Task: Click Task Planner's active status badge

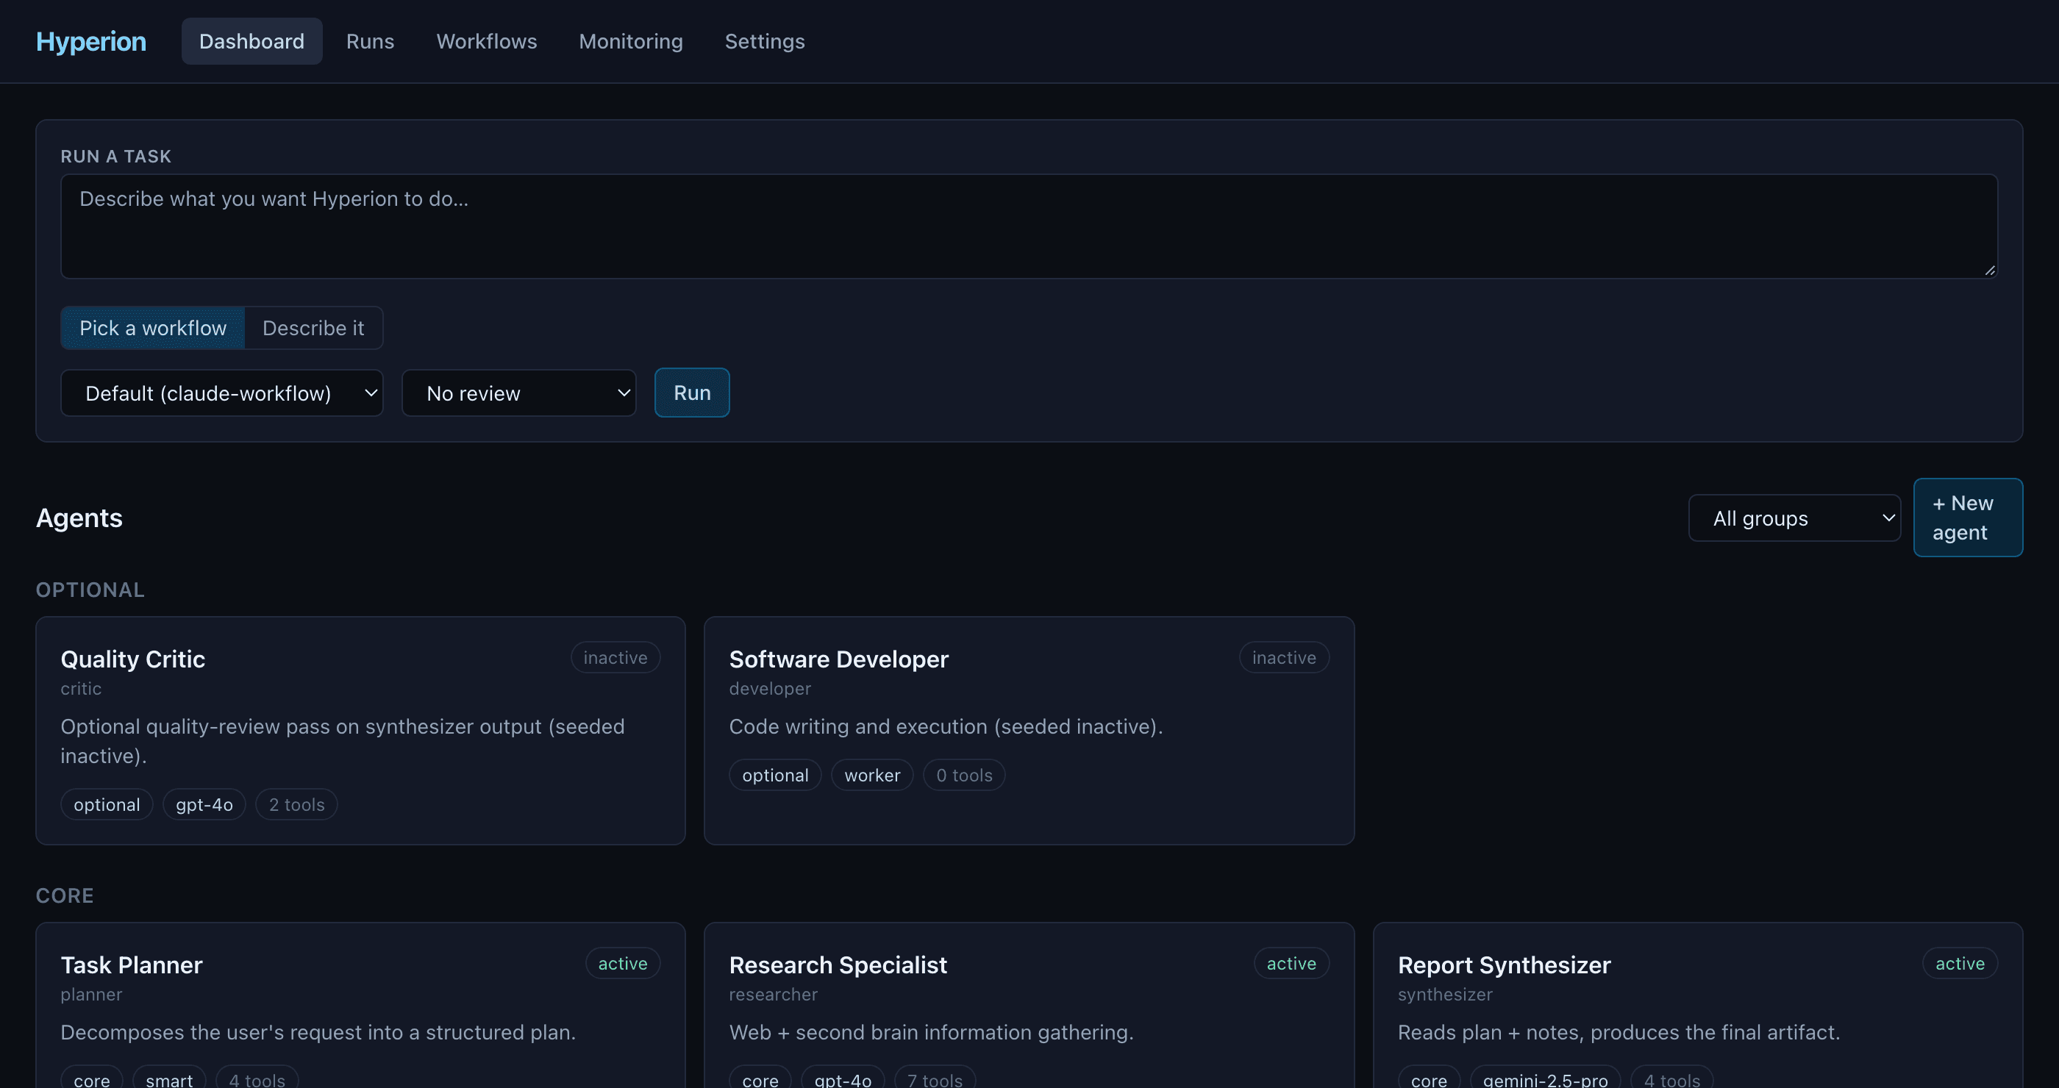Action: point(623,963)
